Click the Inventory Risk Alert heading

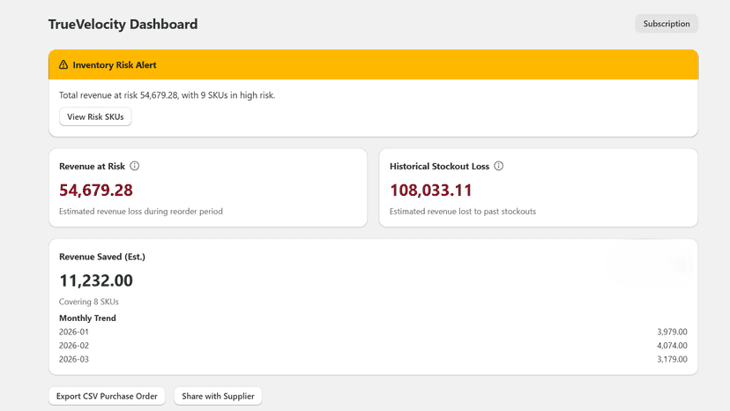click(115, 65)
